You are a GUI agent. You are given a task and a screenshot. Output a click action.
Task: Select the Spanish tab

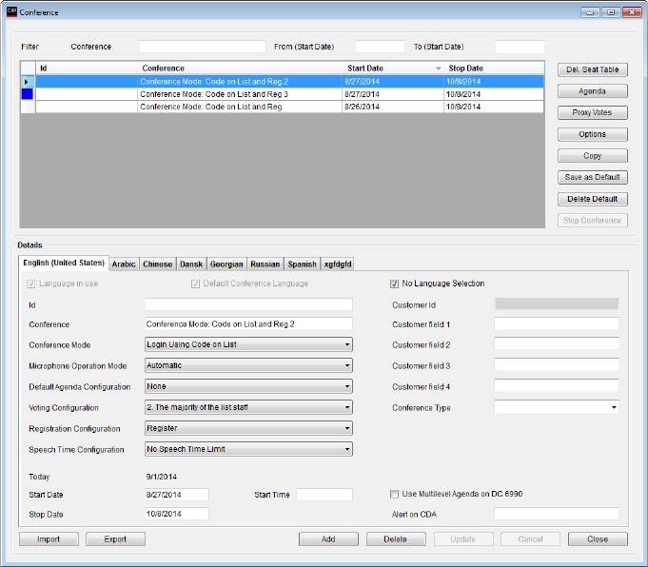tap(302, 264)
